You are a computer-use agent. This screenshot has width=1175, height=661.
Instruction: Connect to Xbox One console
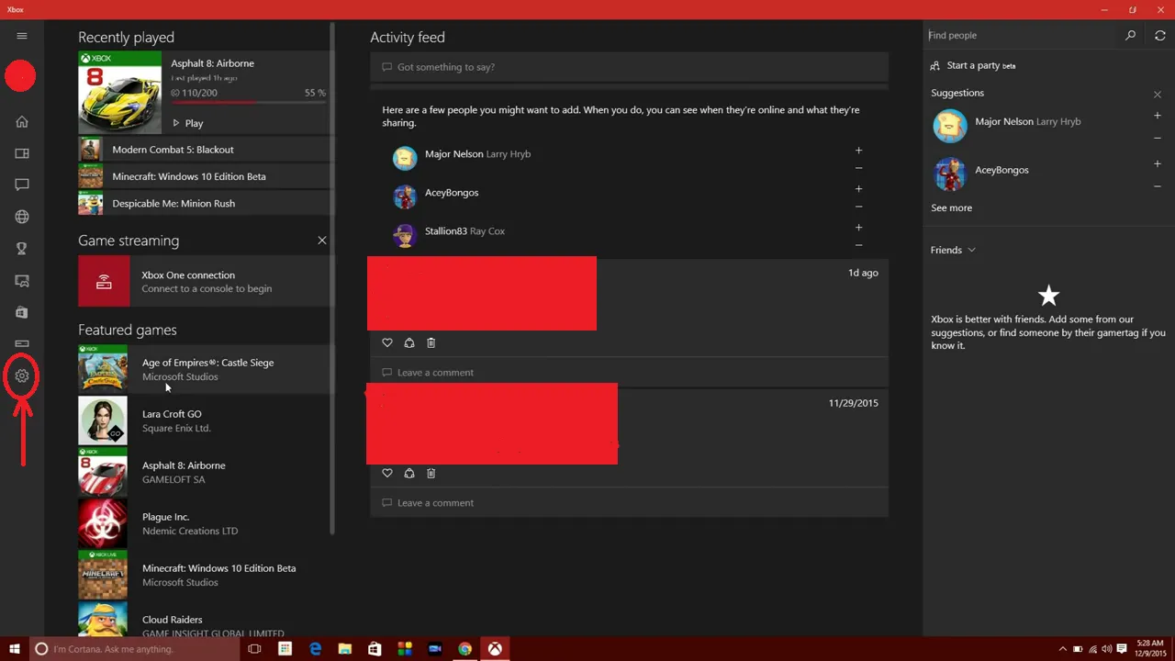click(x=205, y=281)
